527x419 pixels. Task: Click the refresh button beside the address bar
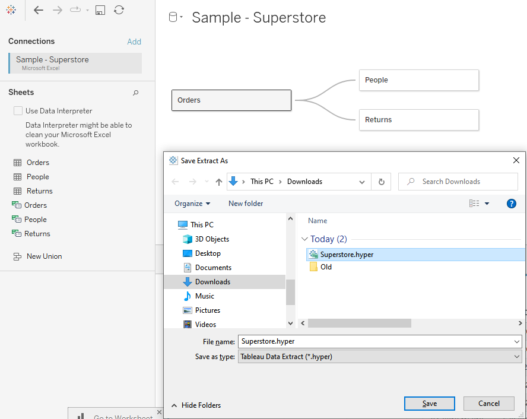point(381,182)
